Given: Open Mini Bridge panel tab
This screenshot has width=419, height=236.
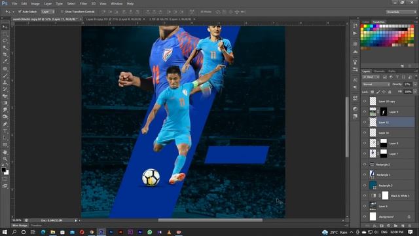Looking at the screenshot, I should coord(20,226).
